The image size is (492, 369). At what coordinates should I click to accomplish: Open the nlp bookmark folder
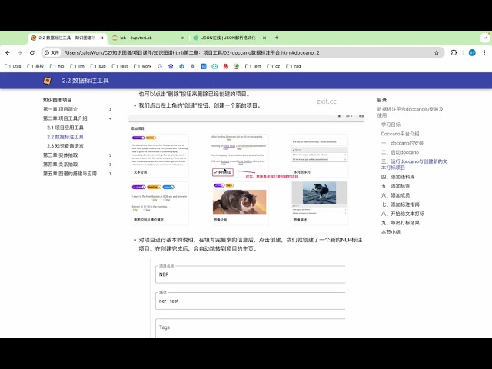57,66
